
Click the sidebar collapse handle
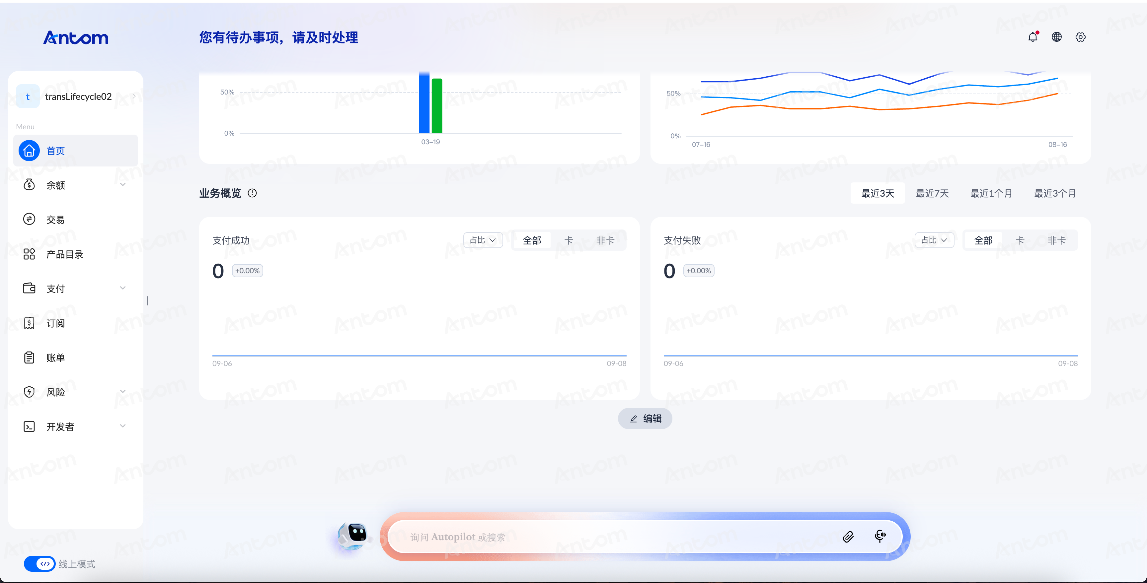click(x=147, y=301)
